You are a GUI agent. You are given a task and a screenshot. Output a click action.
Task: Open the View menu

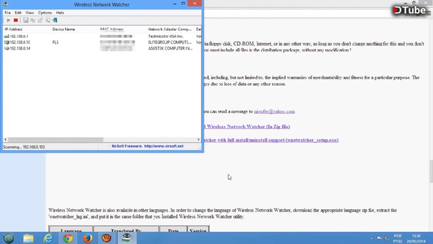tap(30, 13)
